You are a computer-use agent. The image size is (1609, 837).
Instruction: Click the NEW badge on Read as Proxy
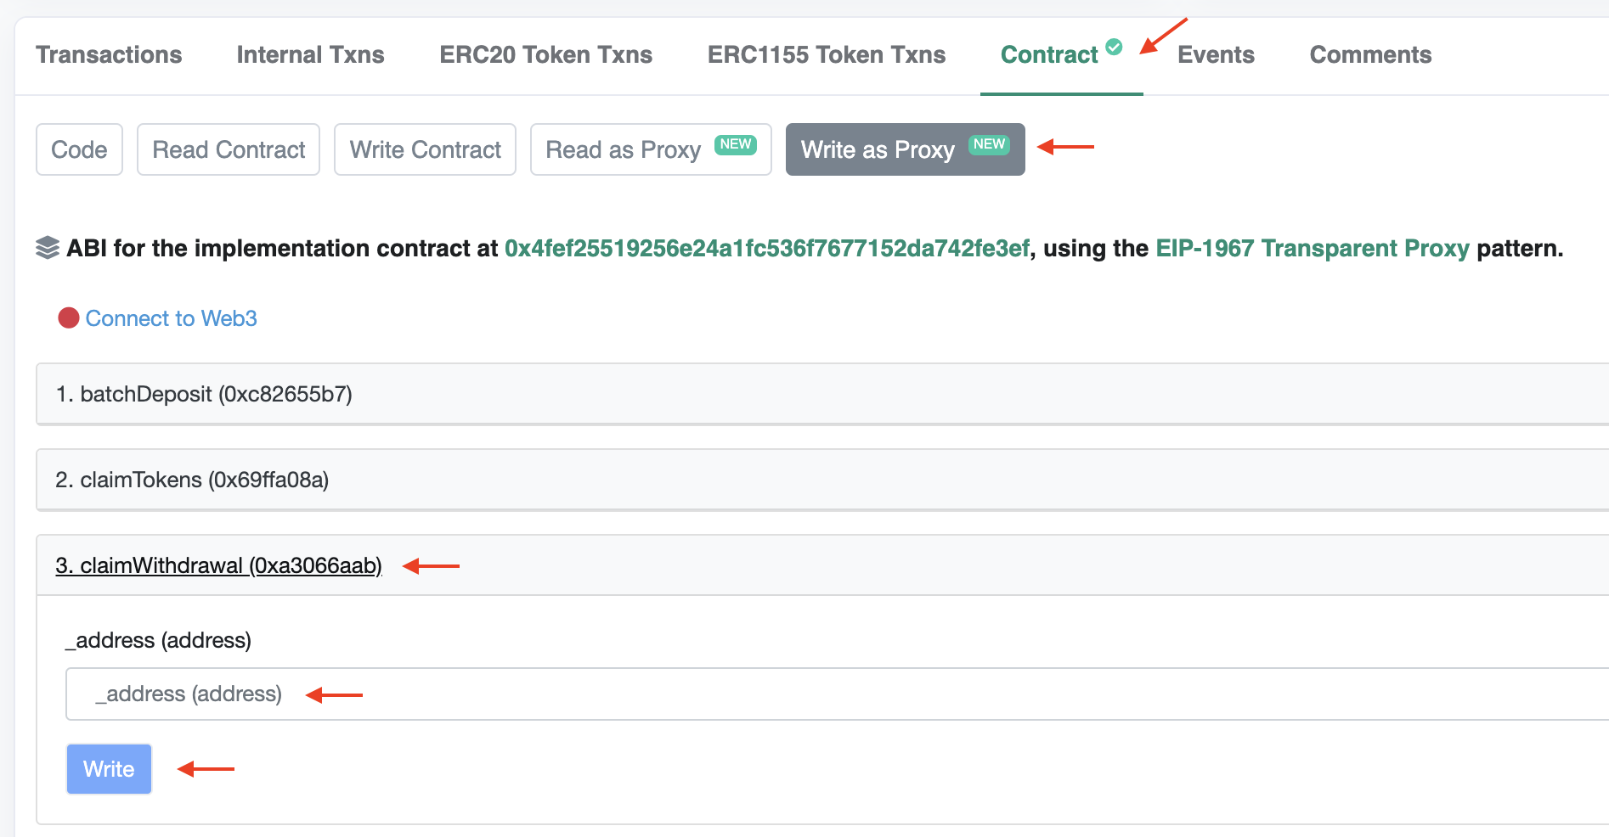click(x=736, y=144)
